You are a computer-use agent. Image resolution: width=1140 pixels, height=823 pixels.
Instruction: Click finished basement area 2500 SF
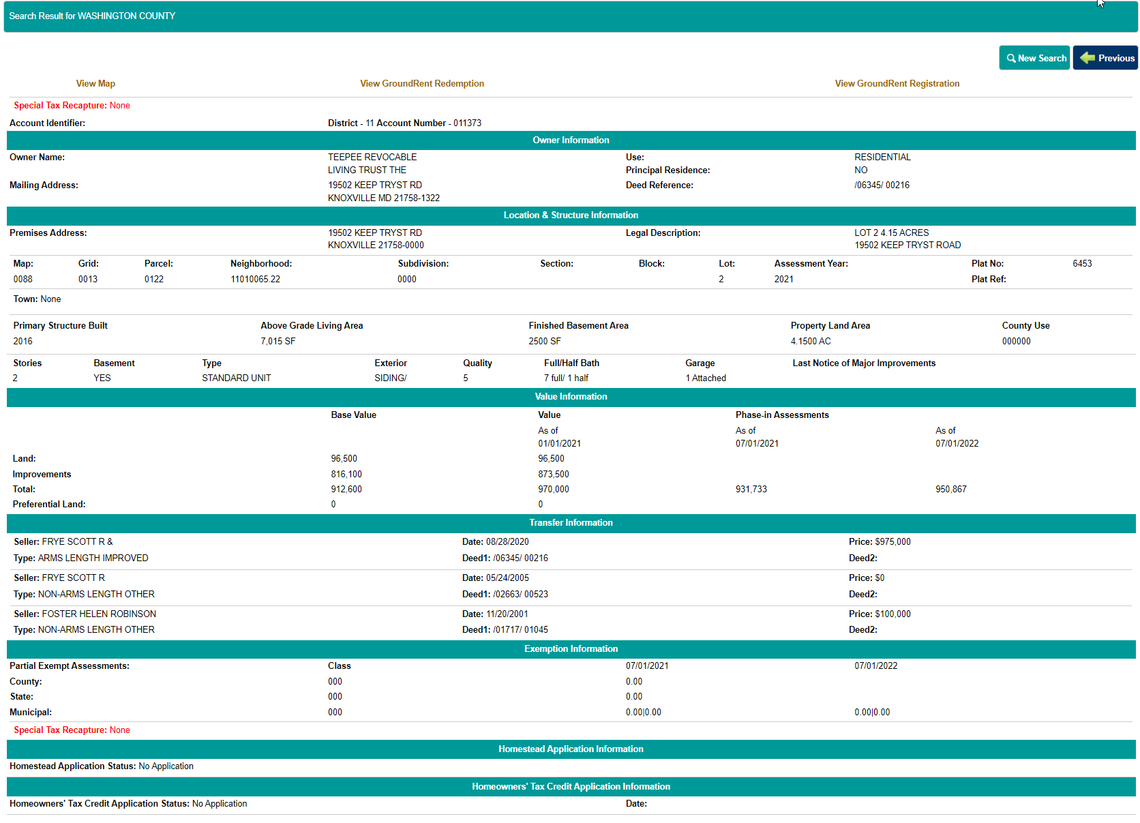click(x=545, y=342)
